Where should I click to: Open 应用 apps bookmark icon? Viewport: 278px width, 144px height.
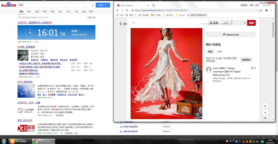[120, 15]
